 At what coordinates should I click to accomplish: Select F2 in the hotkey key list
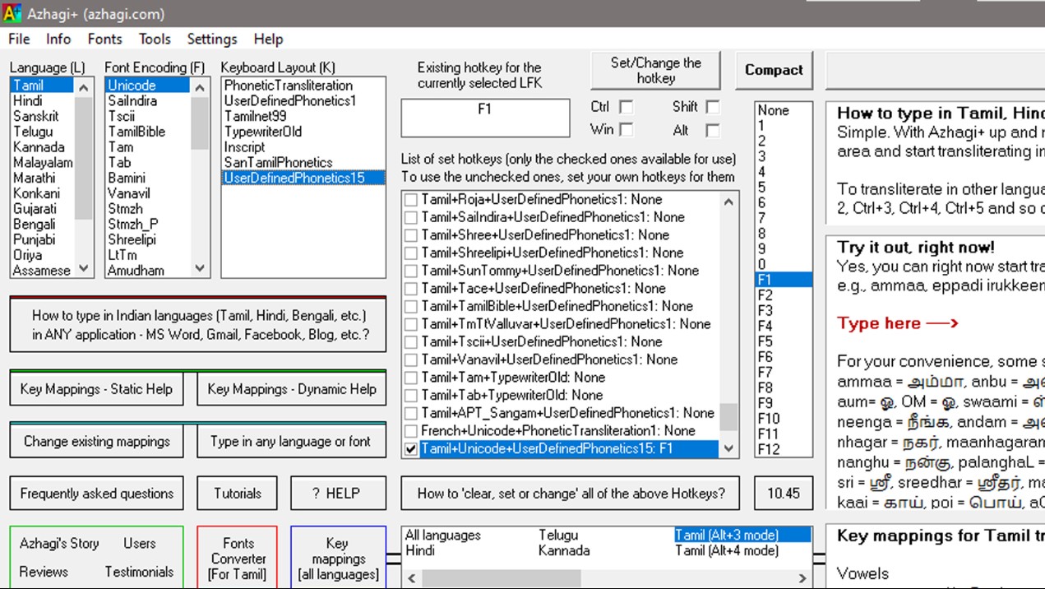[784, 295]
